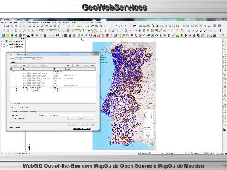Open the server connection dropdown in dialog
227x170 pixels.
click(x=53, y=62)
